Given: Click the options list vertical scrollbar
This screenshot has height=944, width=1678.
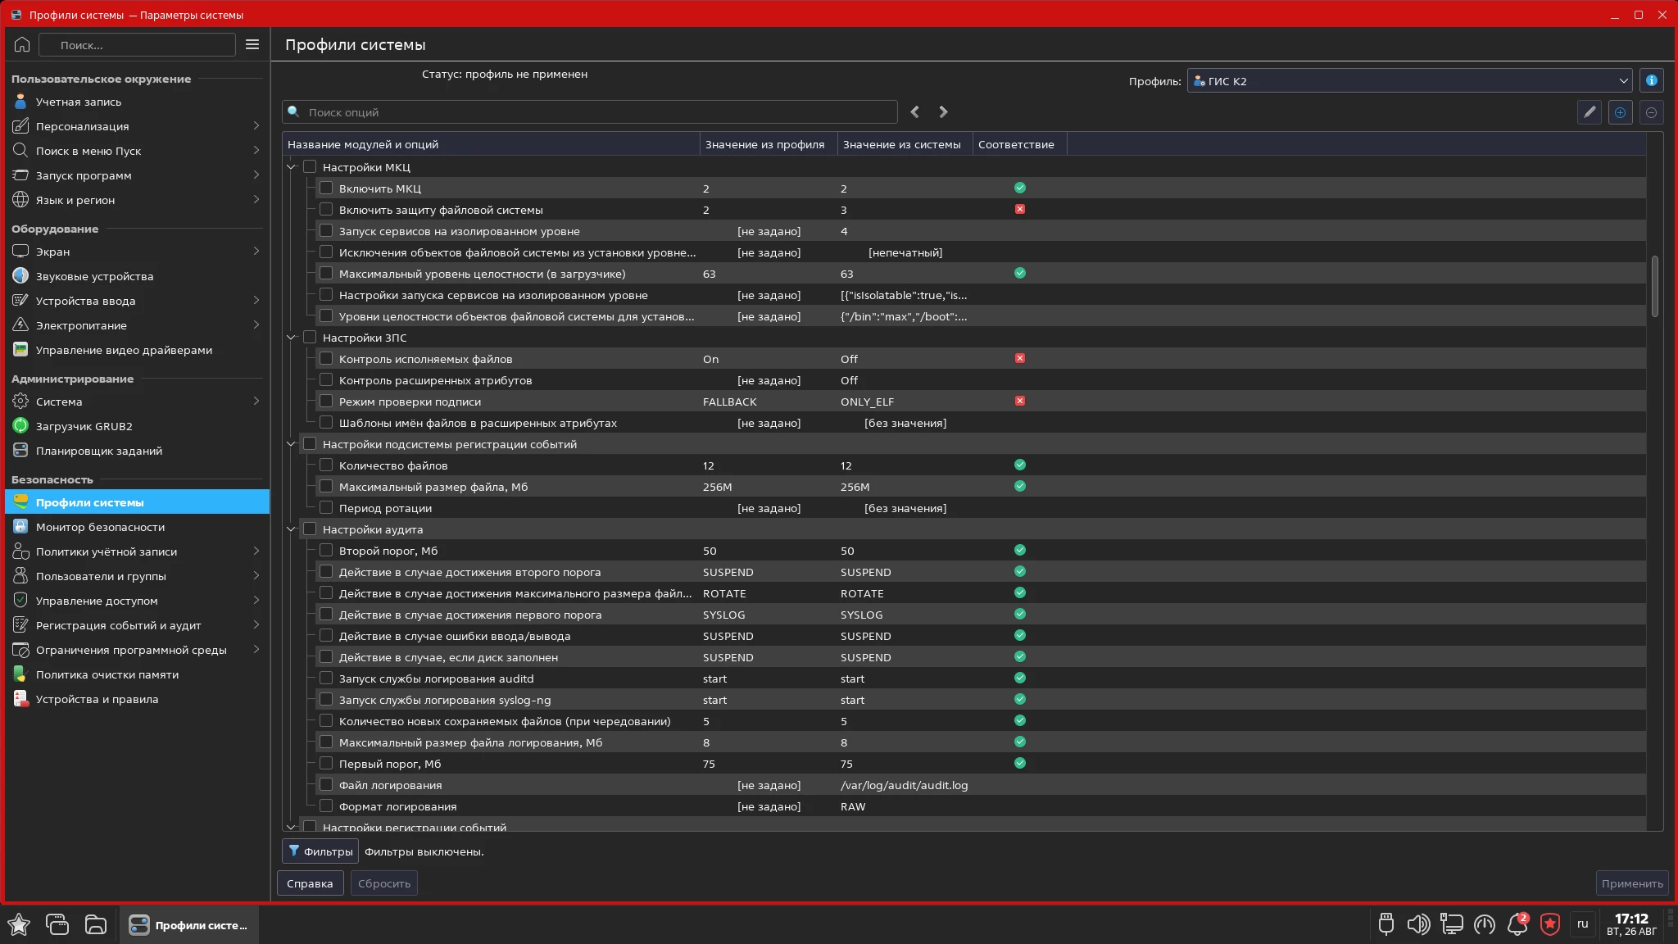Looking at the screenshot, I should click(x=1654, y=285).
